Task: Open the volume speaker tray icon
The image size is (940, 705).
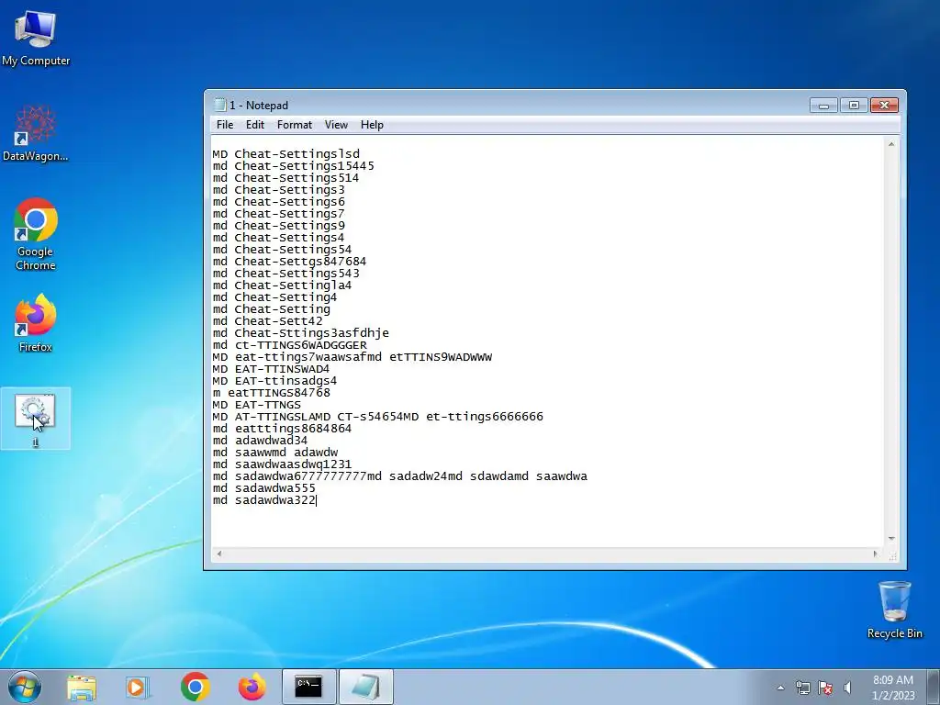Action: tap(847, 688)
